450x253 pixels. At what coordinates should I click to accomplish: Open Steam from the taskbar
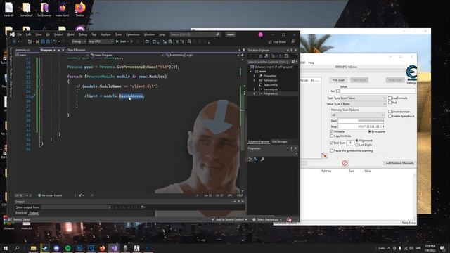coord(45,248)
